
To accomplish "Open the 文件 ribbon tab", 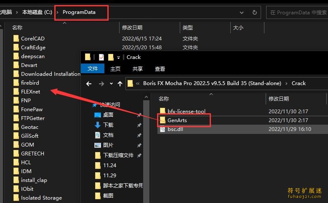I will click(93, 69).
